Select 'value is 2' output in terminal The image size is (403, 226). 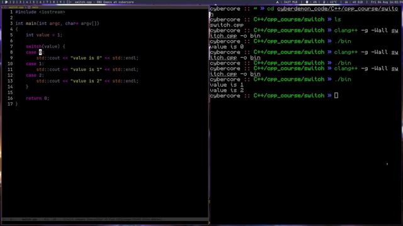tap(227, 90)
